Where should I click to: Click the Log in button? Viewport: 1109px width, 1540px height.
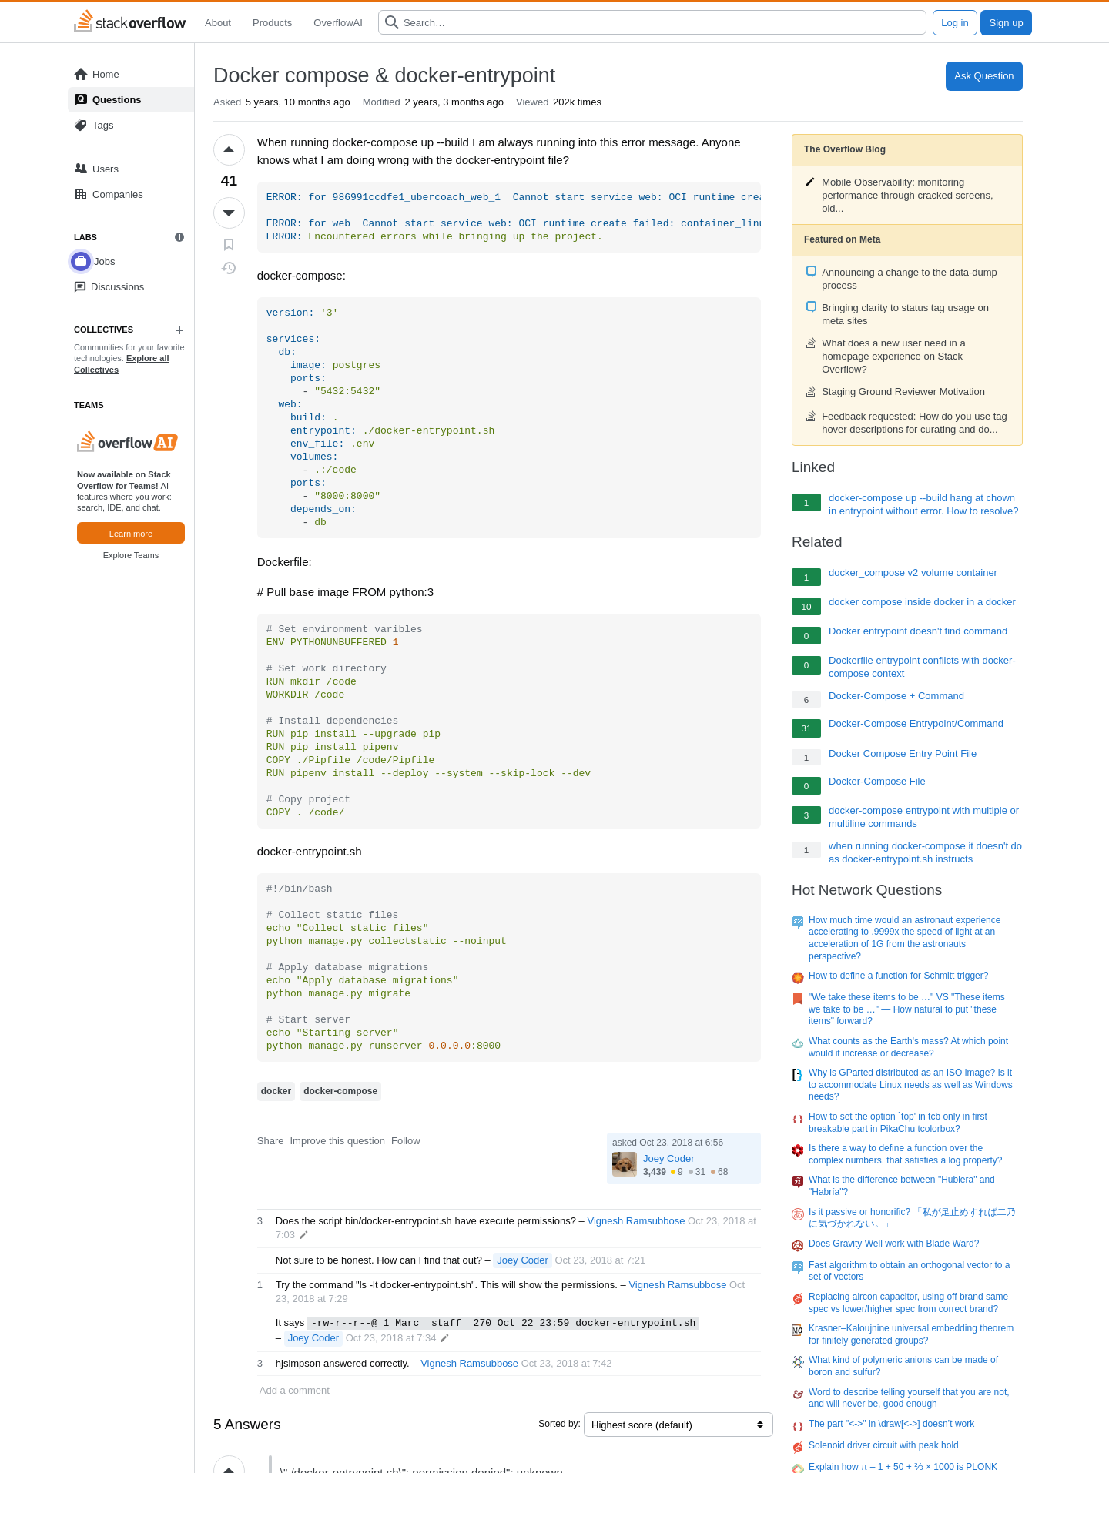tap(955, 22)
